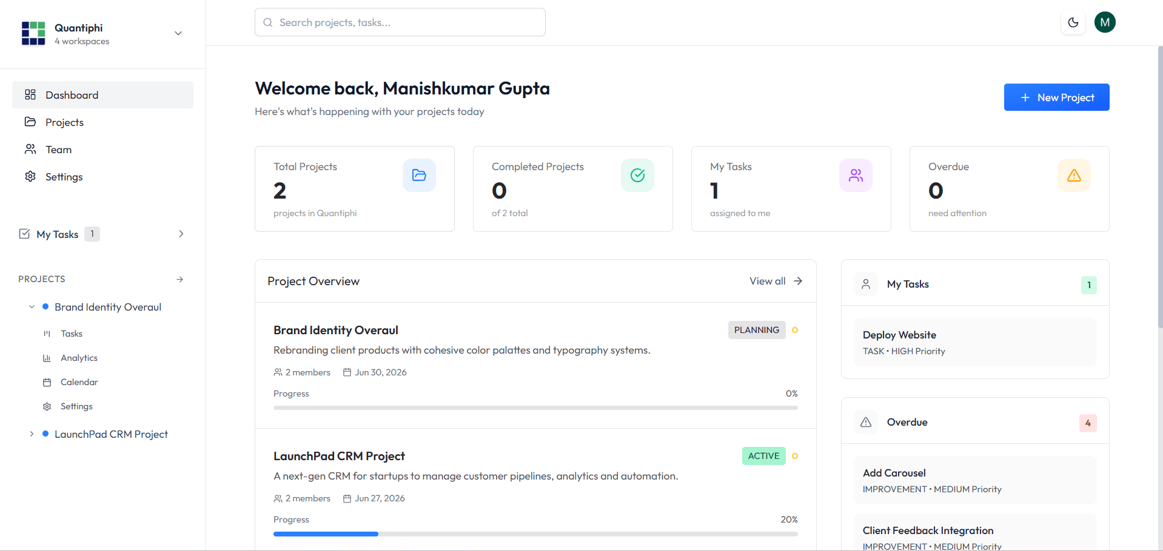Click the status dot beside PLANNING
This screenshot has width=1163, height=551.
795,330
